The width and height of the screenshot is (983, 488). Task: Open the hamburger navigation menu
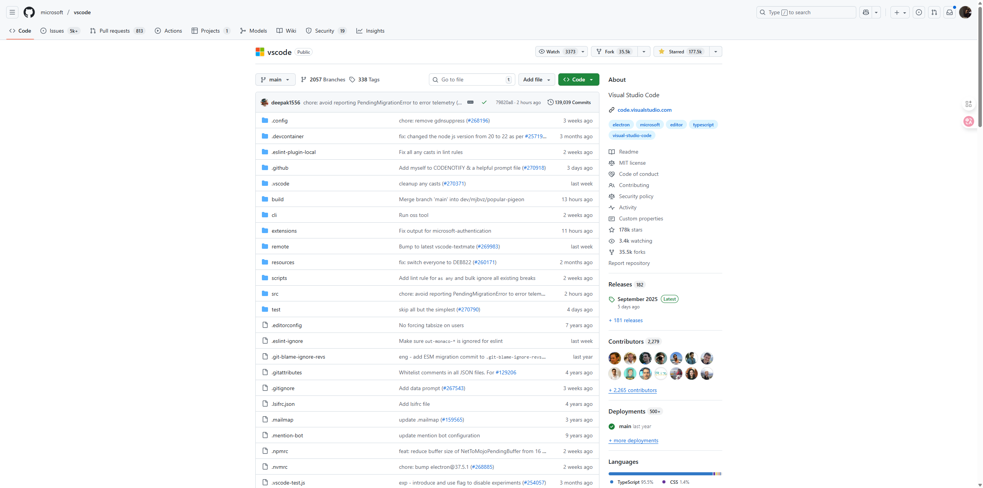coord(12,12)
